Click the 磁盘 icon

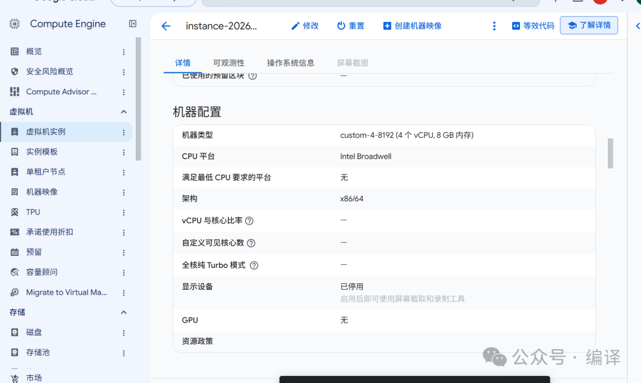[15, 333]
